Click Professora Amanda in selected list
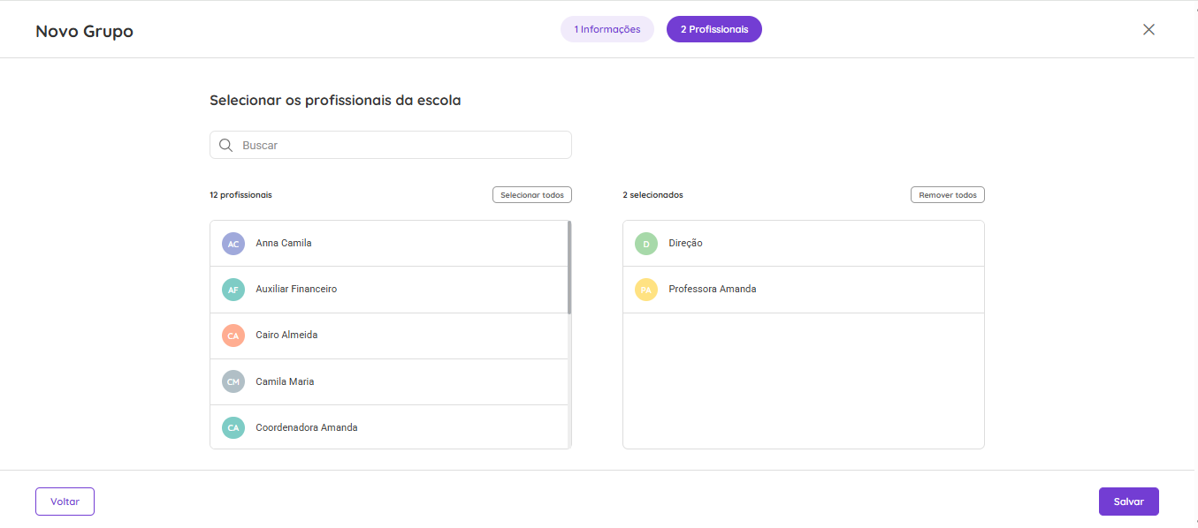 (804, 290)
